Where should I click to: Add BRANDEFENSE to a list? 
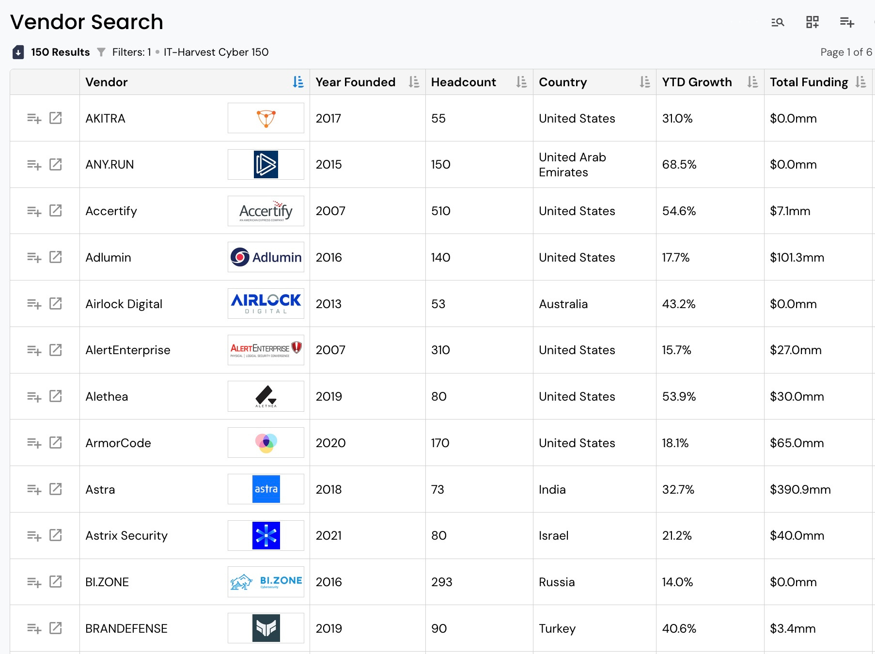point(34,628)
